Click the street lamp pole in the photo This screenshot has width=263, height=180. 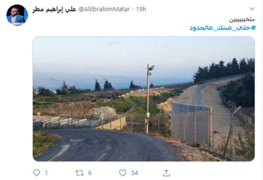[x=148, y=99]
